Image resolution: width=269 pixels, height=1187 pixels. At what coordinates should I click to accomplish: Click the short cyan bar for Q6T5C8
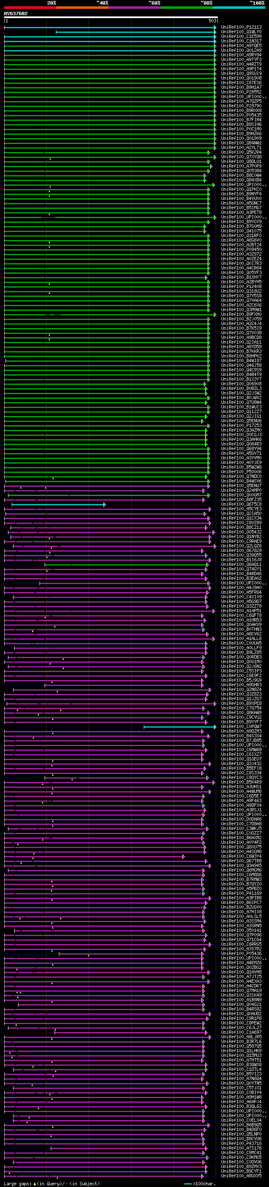point(58,504)
